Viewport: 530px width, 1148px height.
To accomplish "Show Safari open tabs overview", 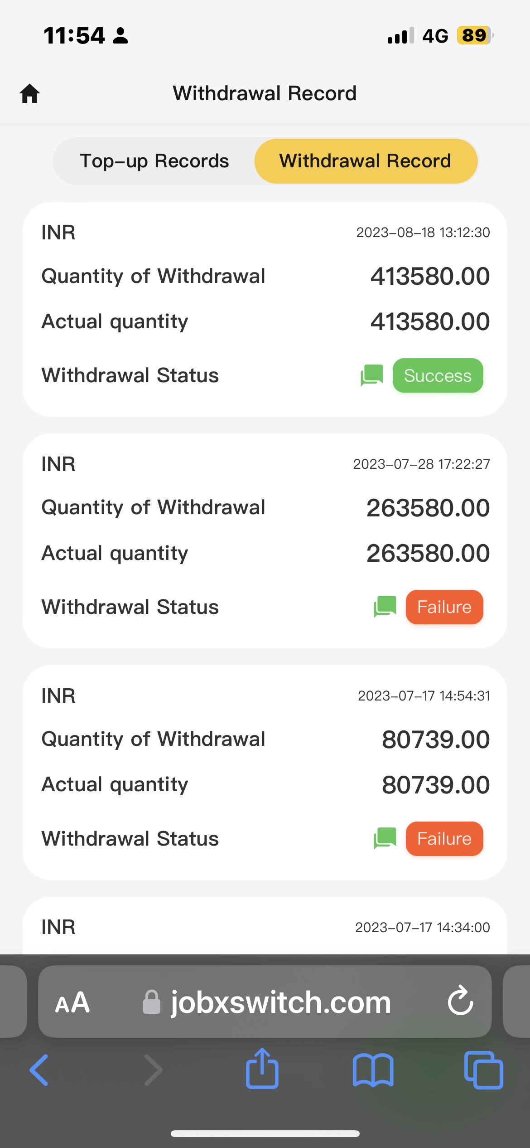I will point(483,1070).
